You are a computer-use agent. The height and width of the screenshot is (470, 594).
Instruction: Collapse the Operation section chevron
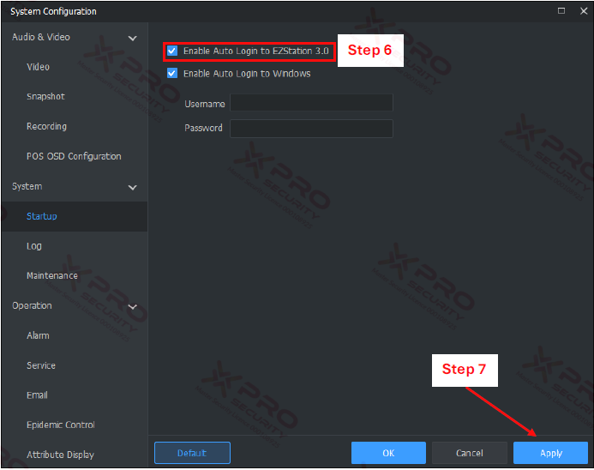click(133, 307)
